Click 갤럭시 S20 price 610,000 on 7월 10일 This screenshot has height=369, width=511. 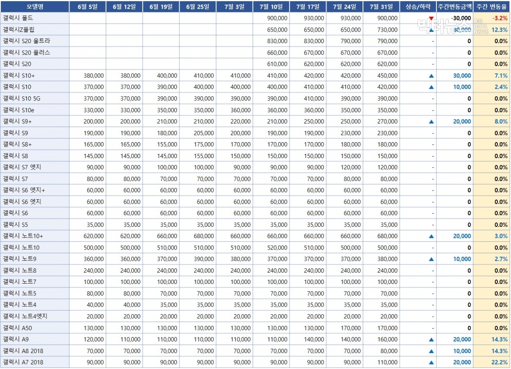coord(277,64)
